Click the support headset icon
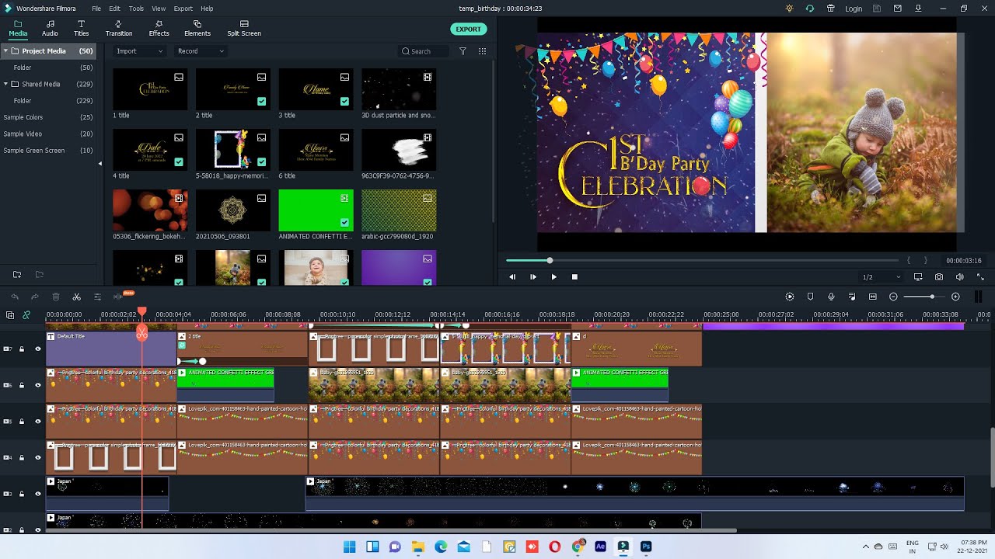The image size is (995, 559). [x=810, y=9]
